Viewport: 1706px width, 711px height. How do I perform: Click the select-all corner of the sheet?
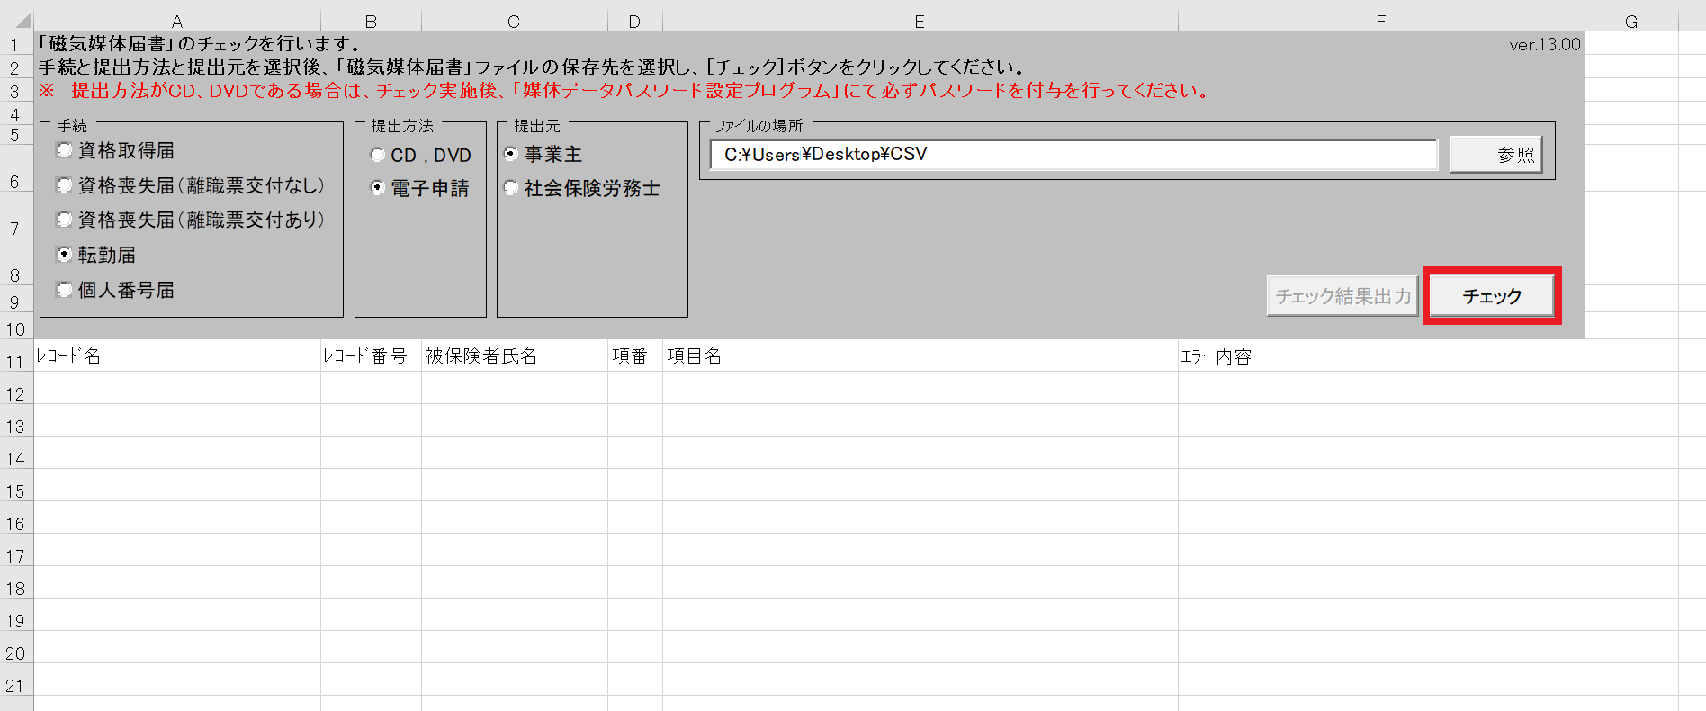16,21
